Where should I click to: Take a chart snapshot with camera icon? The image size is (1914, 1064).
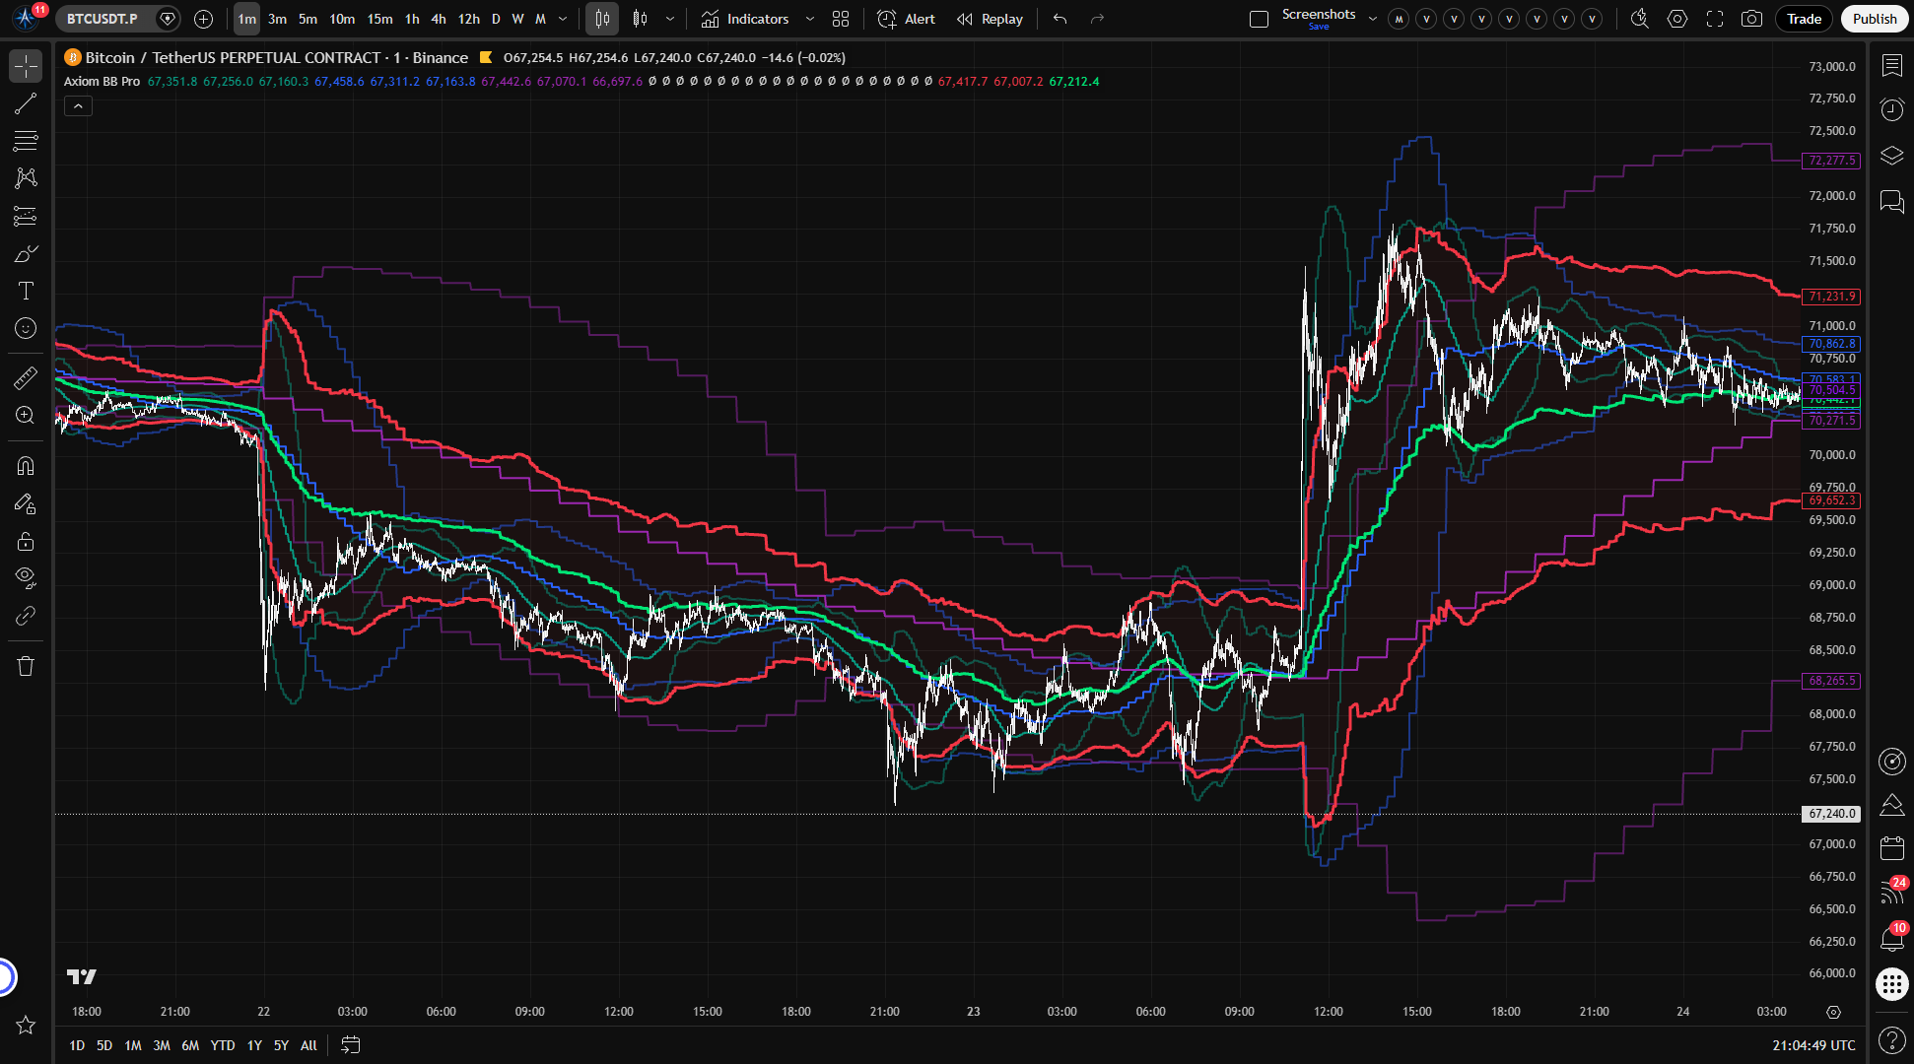pyautogui.click(x=1751, y=19)
